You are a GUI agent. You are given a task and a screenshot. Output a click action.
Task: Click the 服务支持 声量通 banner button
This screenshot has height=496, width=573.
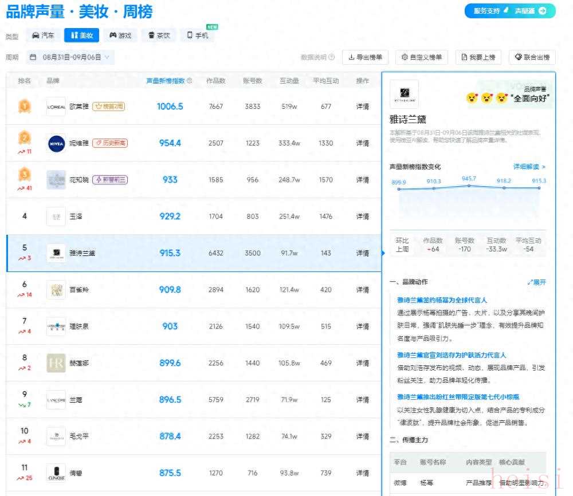click(x=510, y=11)
